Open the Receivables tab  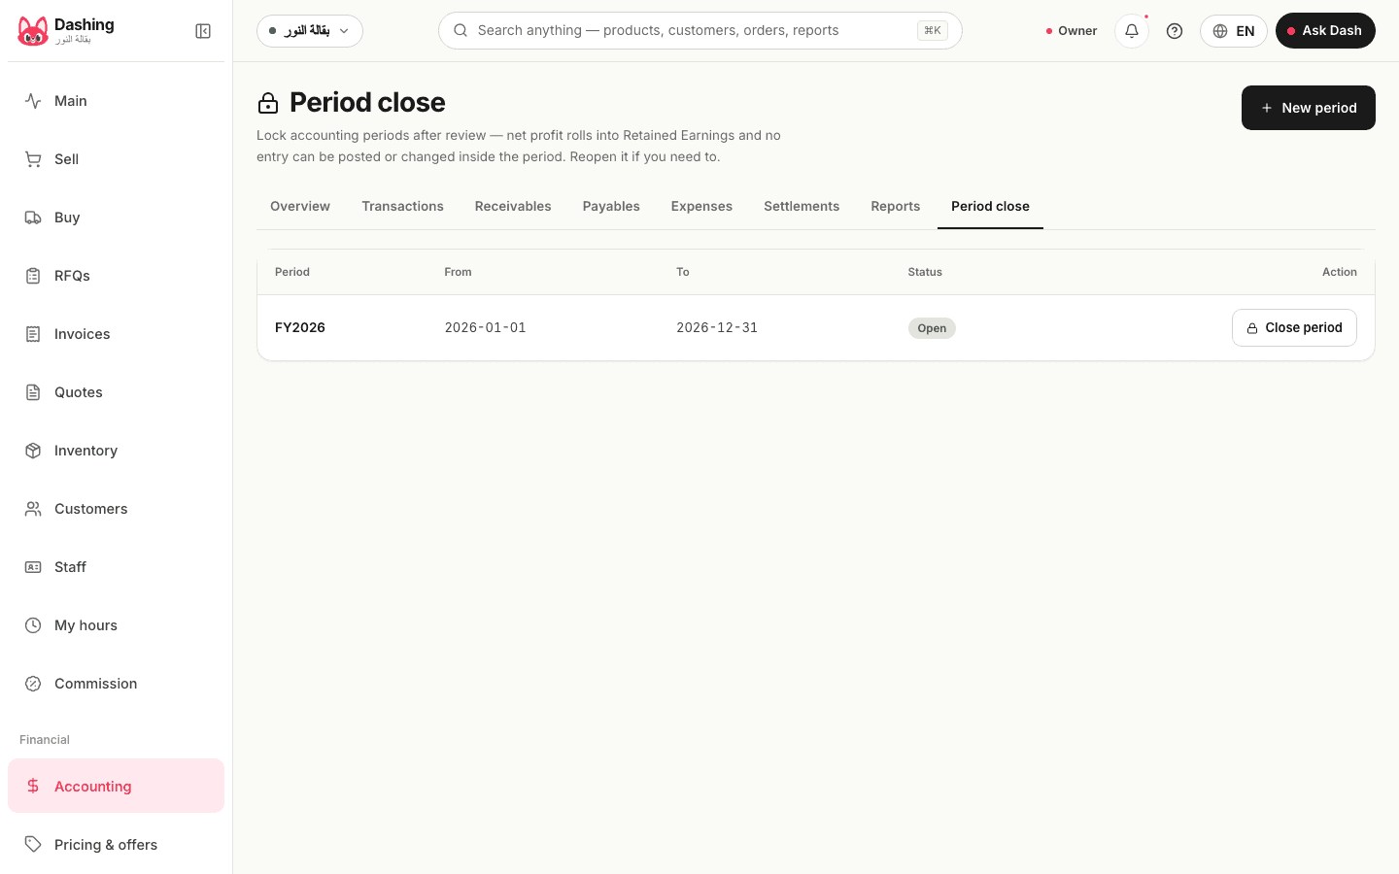pos(513,206)
